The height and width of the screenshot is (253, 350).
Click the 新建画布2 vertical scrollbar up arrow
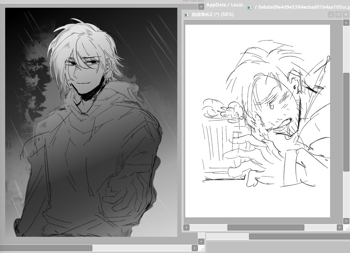coord(346,22)
